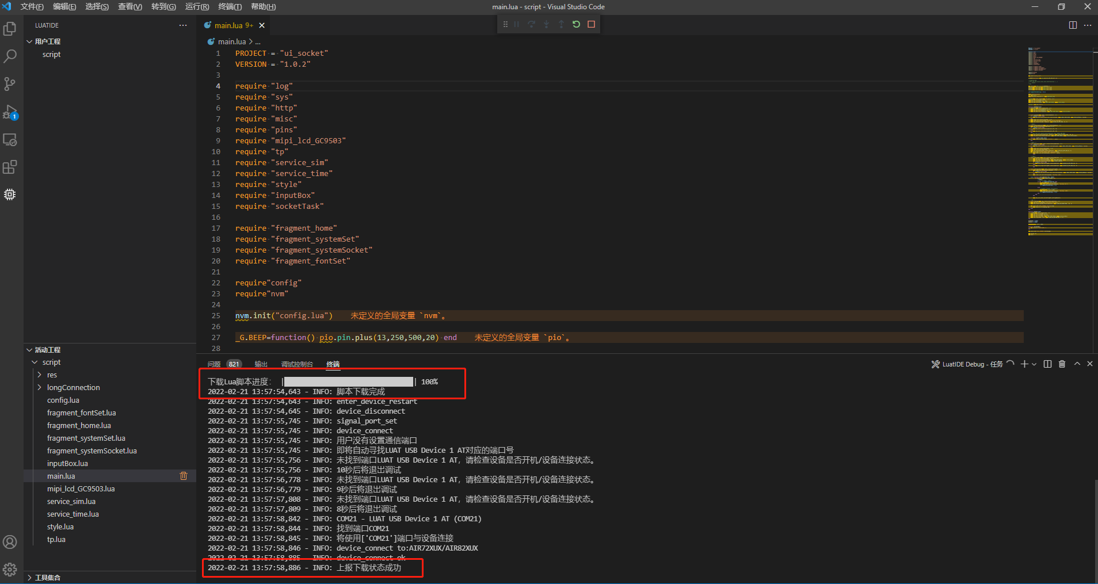Open the Search view icon

(10, 56)
